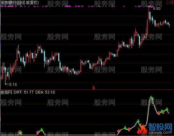Screen dimensions: 174x136
Task: Click the green down arrow between the two red arrows on the right rise
Action: tap(125, 128)
